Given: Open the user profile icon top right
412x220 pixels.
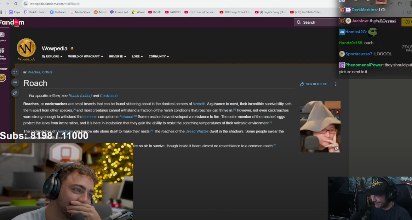Looking at the screenshot, I should click(407, 22).
